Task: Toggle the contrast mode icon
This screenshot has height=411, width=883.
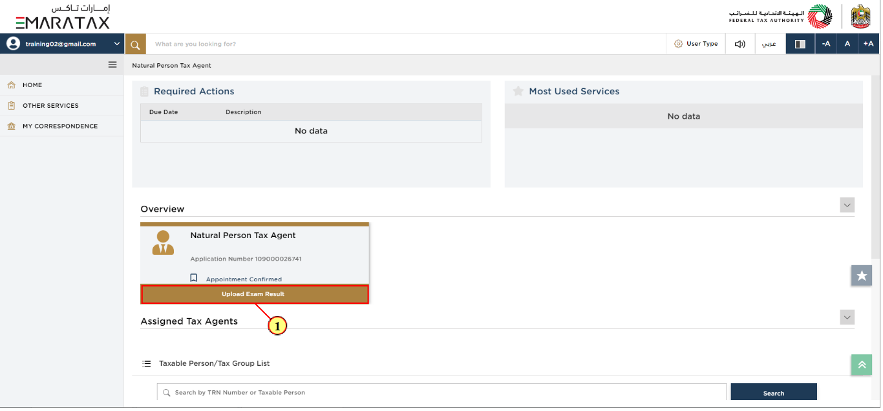Action: (800, 44)
